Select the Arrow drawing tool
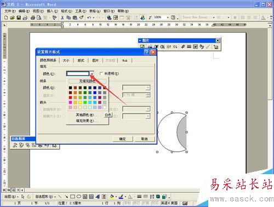Screen dimensions: 274x207 (x=66, y=197)
